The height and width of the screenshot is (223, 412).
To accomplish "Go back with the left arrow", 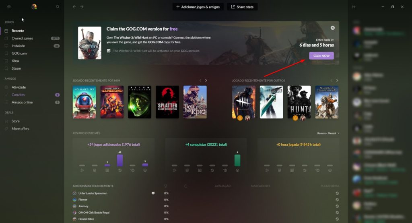I will click(74, 7).
